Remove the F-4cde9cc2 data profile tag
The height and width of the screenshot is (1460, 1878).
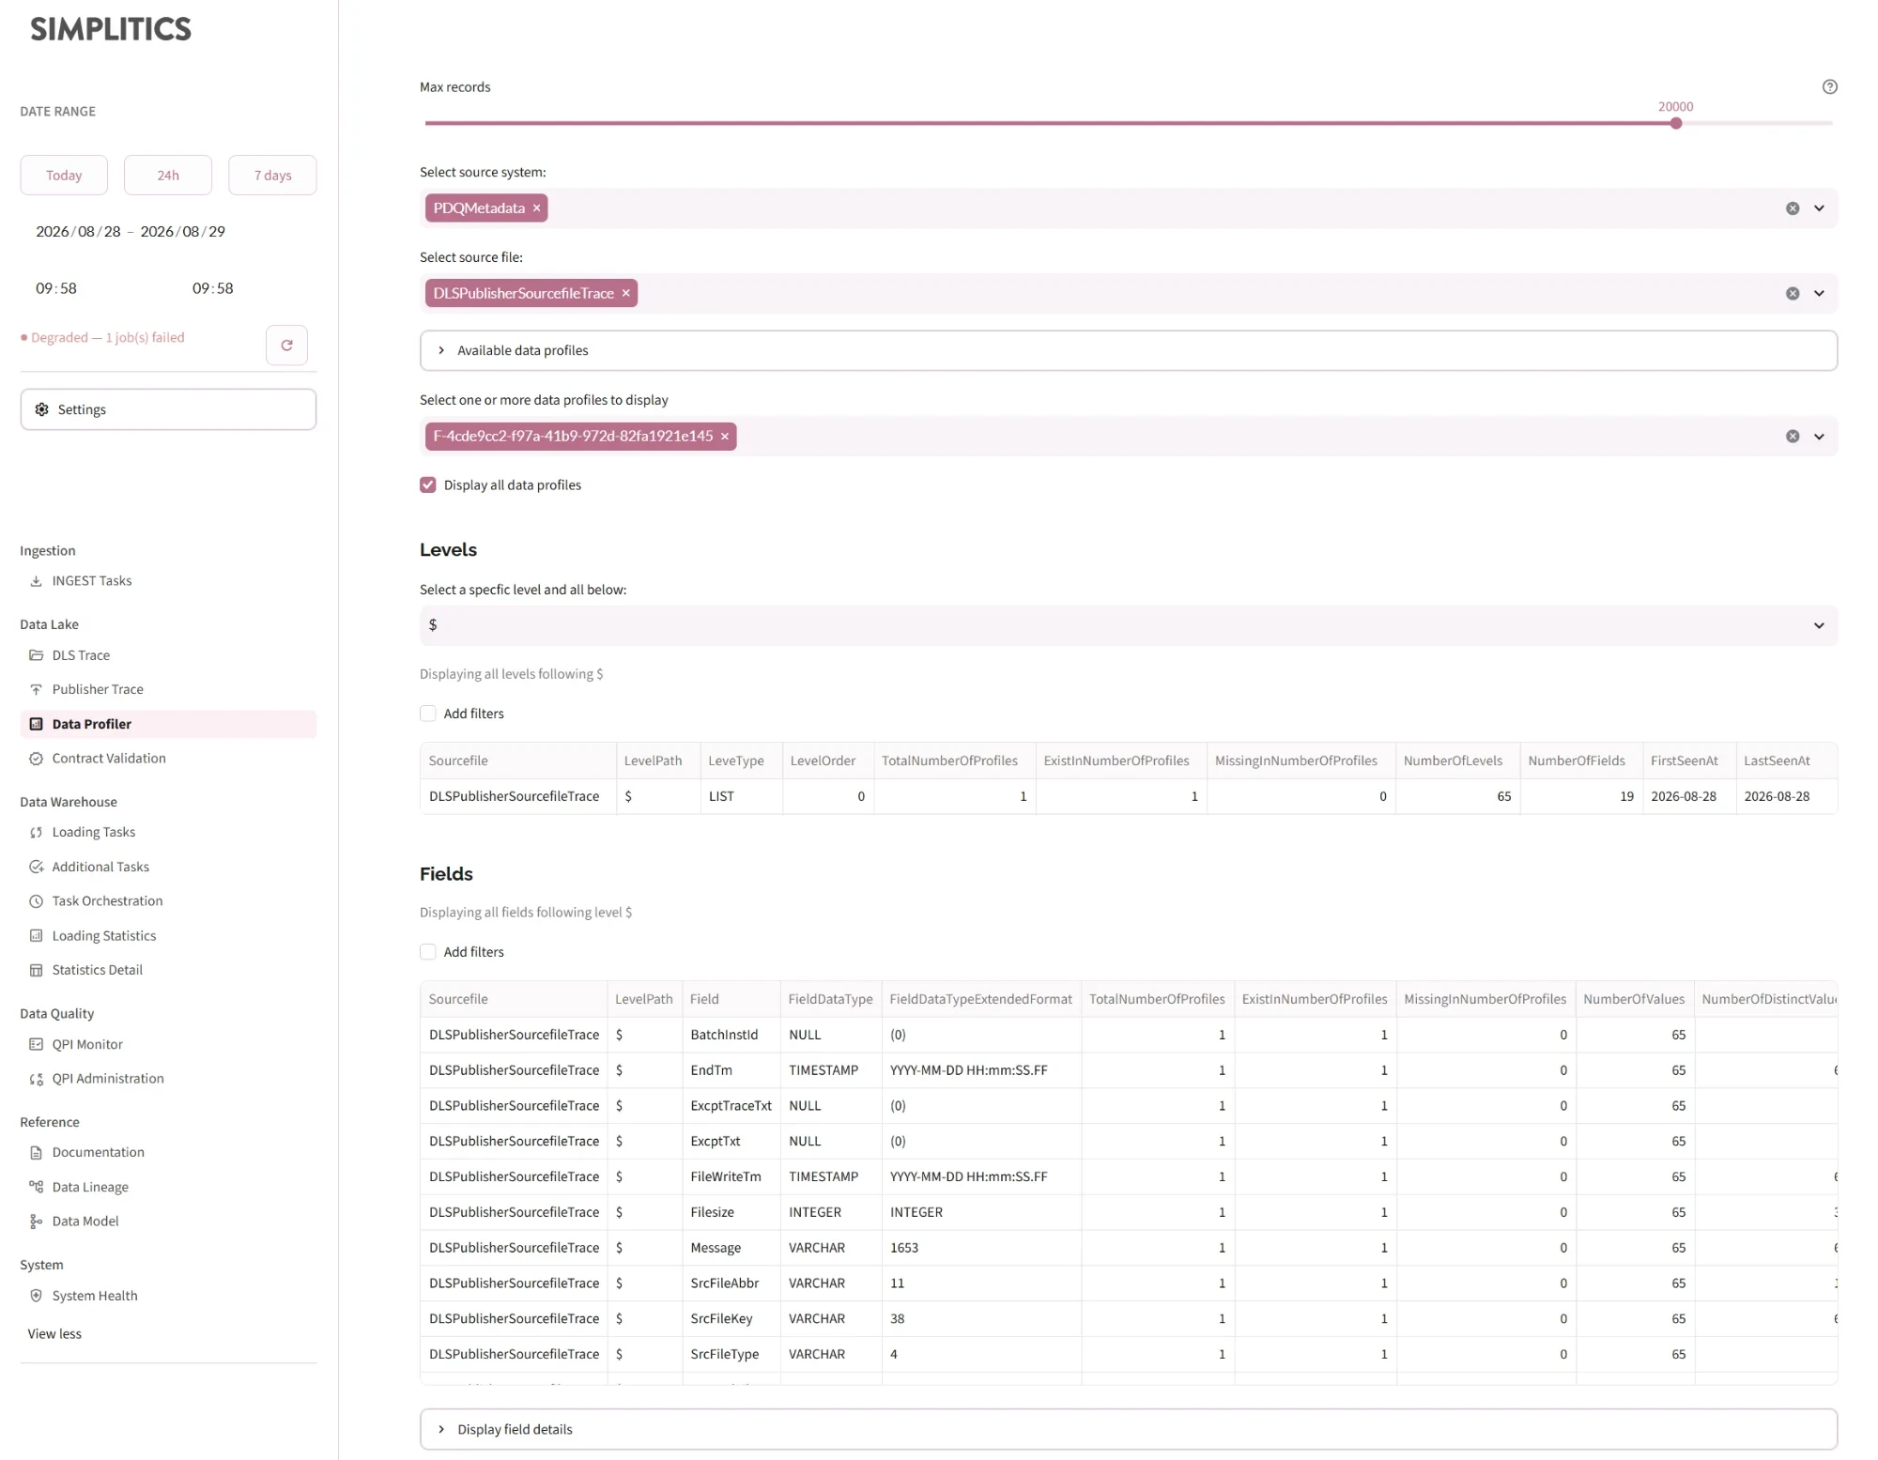click(x=725, y=437)
